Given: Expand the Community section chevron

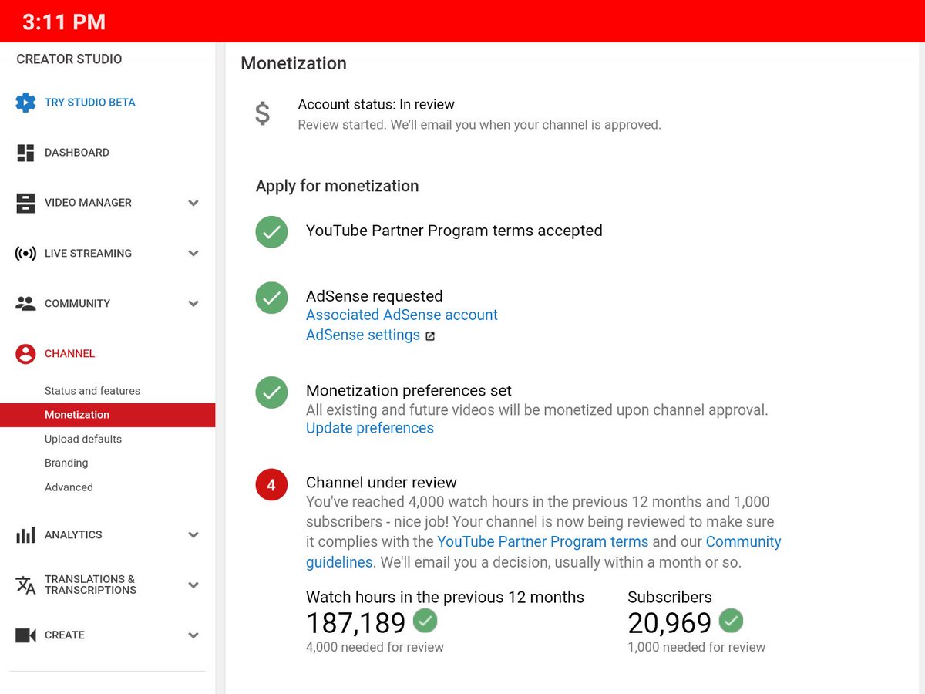Looking at the screenshot, I should coord(193,304).
